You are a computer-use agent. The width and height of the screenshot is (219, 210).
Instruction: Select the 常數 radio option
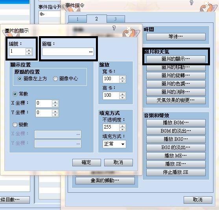(15, 94)
